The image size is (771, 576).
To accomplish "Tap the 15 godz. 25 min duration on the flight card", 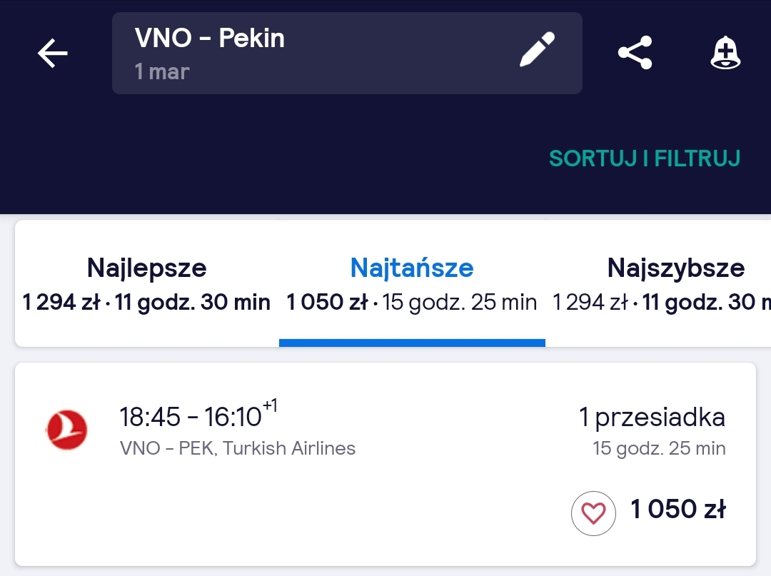I will click(x=659, y=448).
